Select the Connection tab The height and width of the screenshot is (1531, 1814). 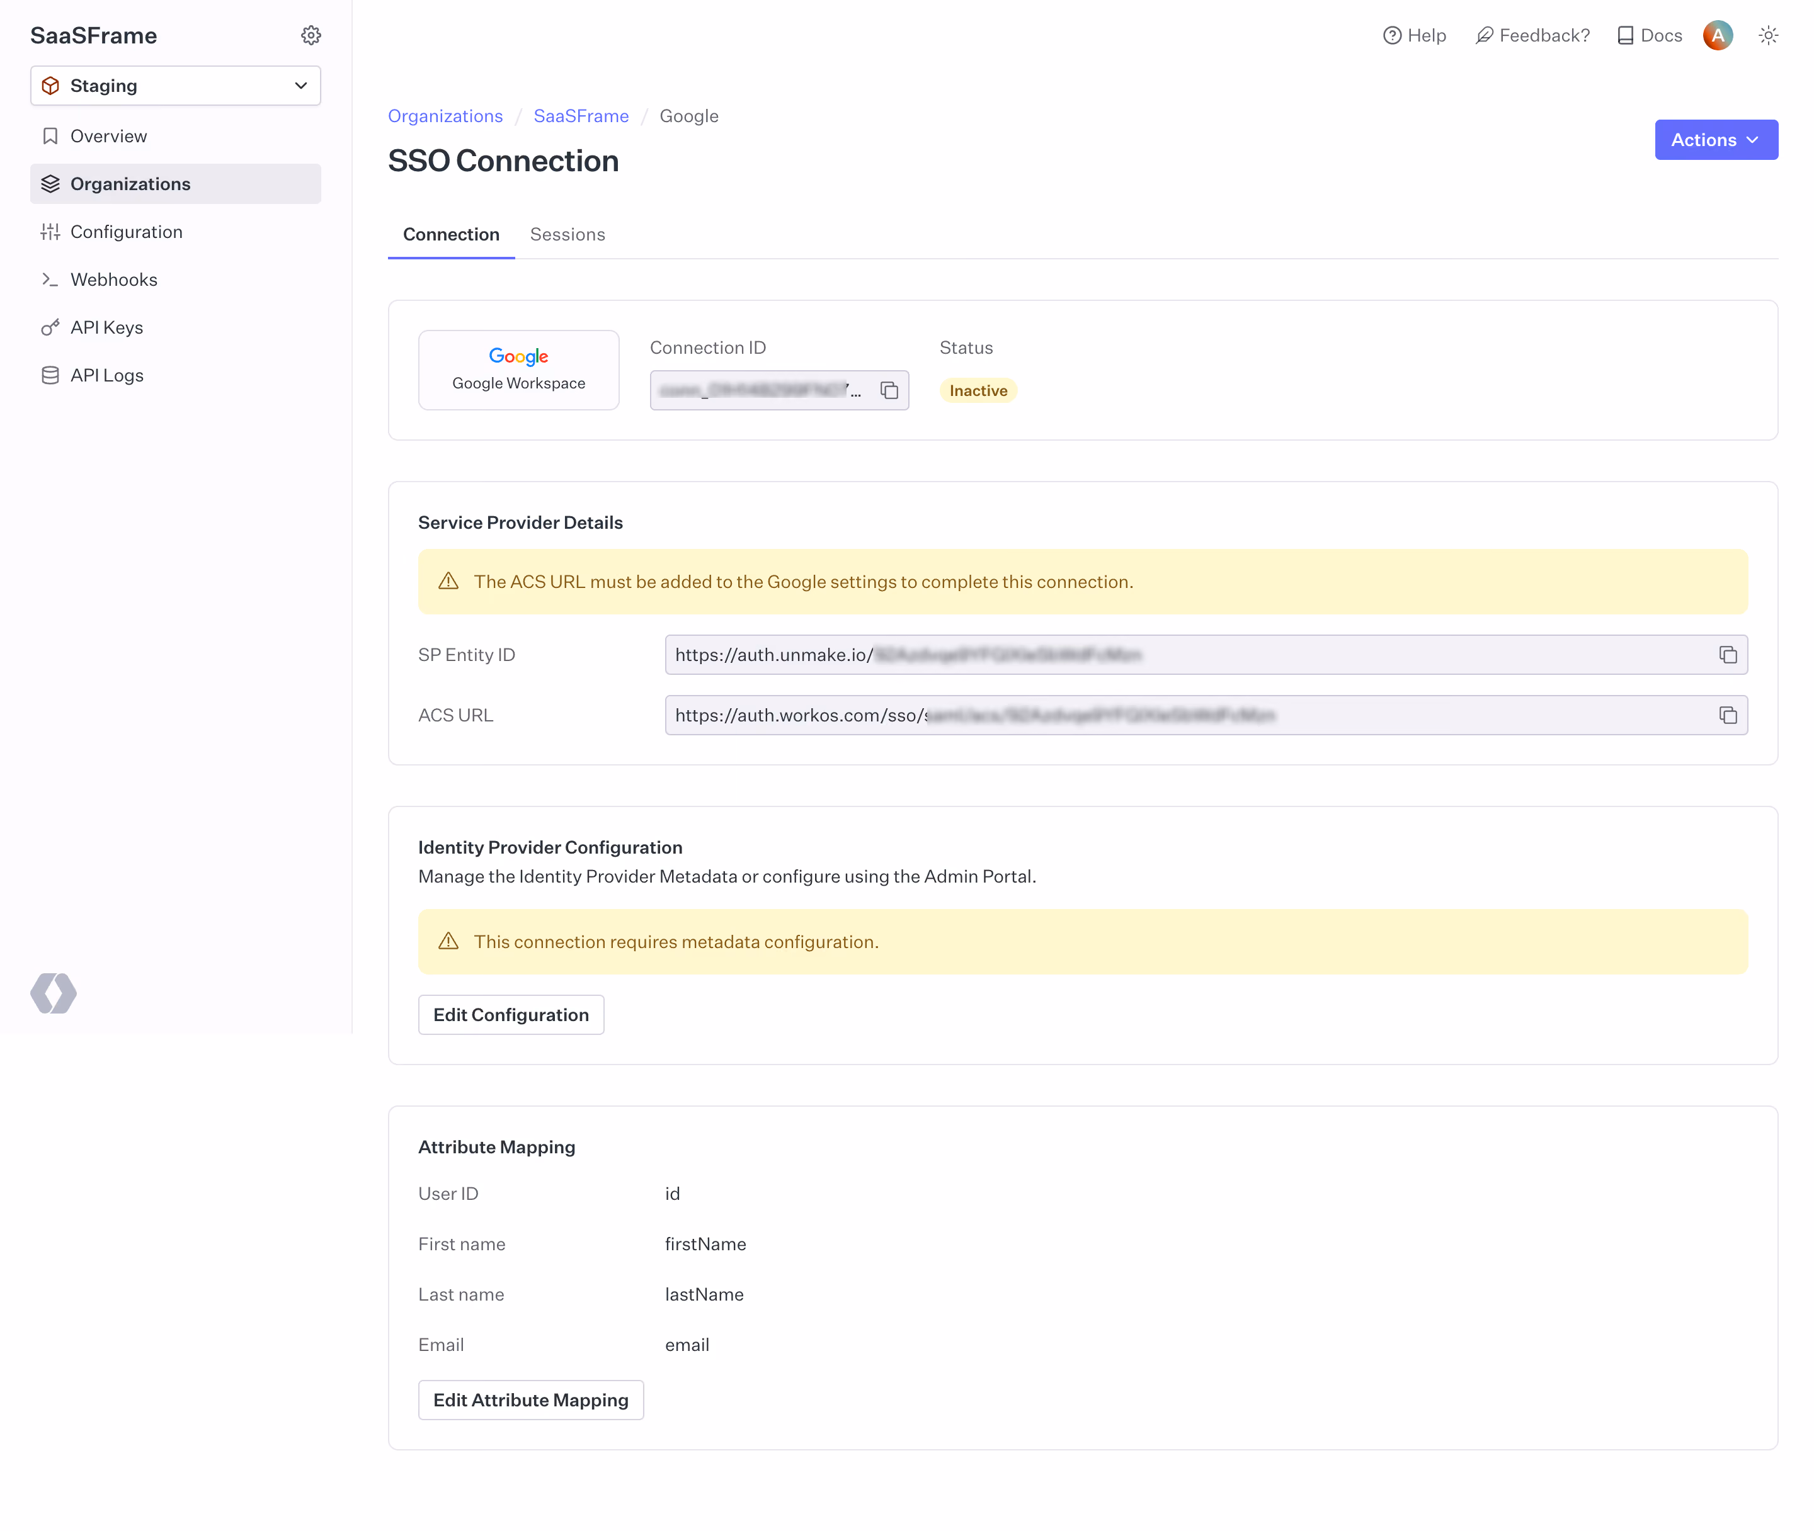(451, 234)
